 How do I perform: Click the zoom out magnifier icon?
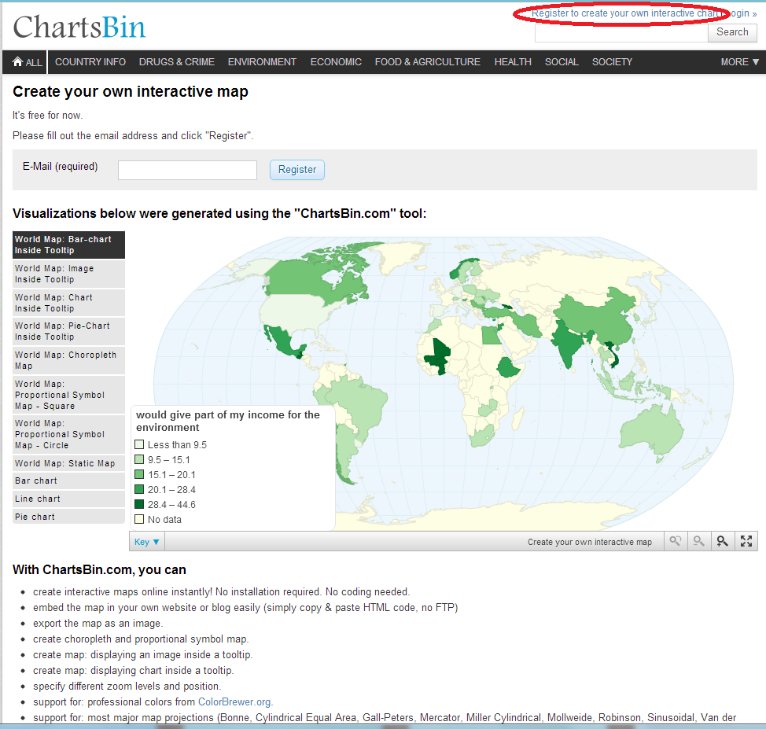[x=698, y=541]
